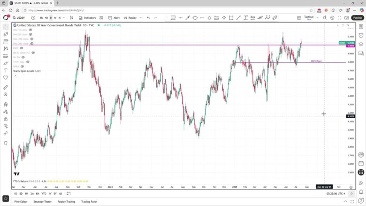Image resolution: width=366 pixels, height=206 pixels.
Task: Click the Publish button
Action: click(x=357, y=18)
